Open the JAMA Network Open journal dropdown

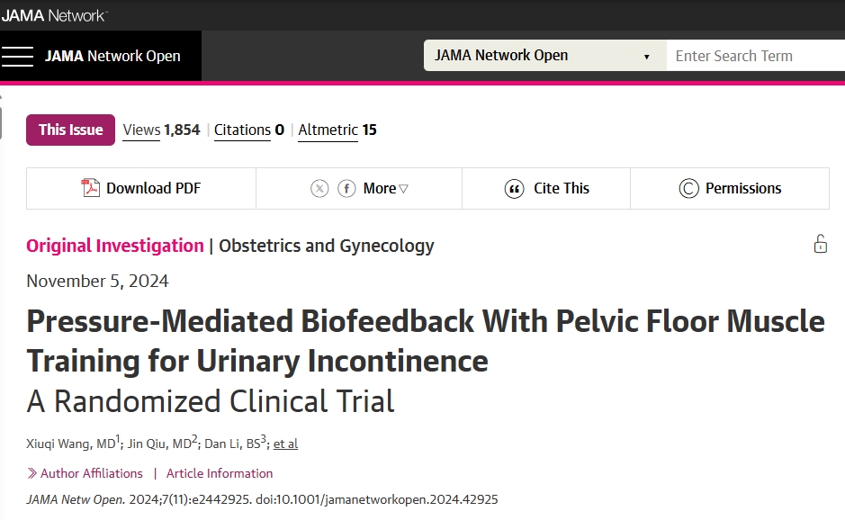point(544,56)
